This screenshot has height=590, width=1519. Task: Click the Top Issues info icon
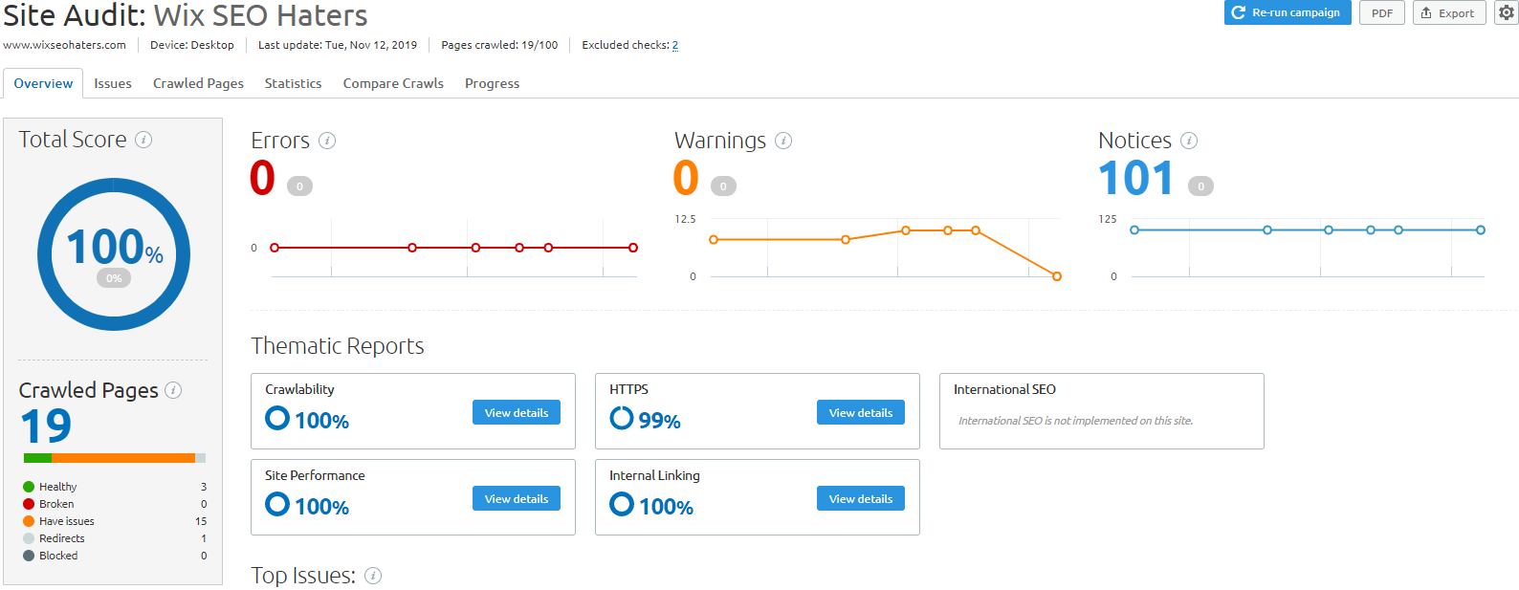pyautogui.click(x=373, y=576)
